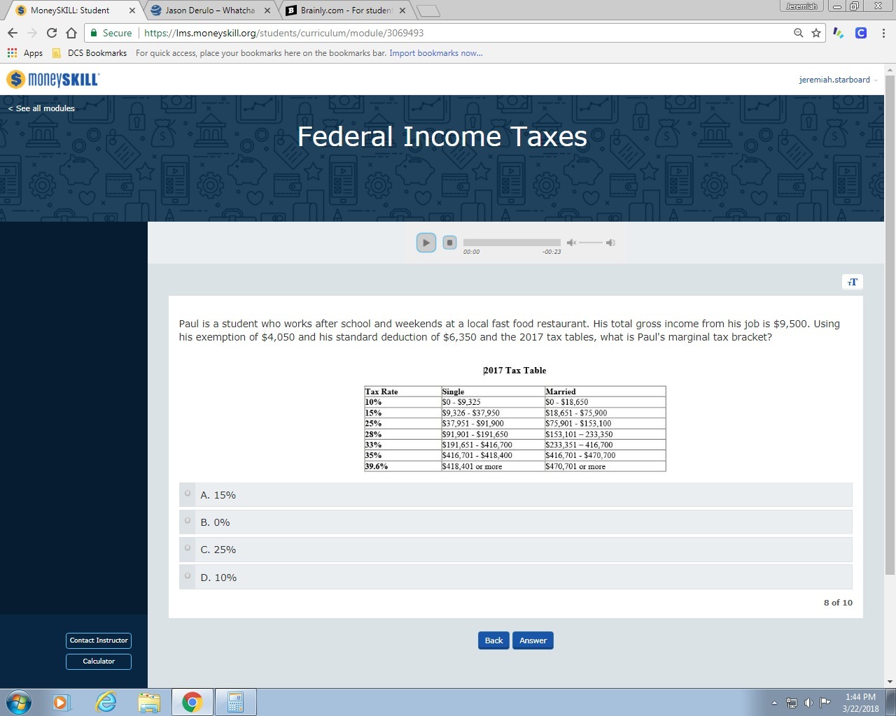
Task: Click the Show desktop strip
Action: 891,702
